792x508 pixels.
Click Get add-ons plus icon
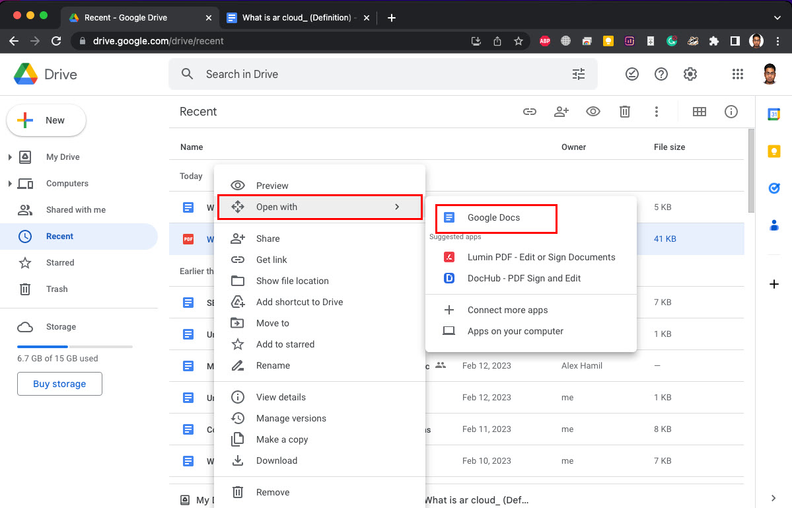point(774,284)
